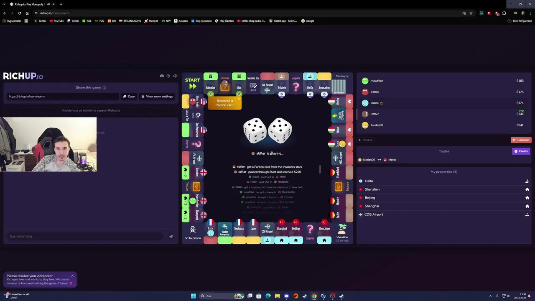Open the help icon beside the sound icon
This screenshot has width=535, height=301.
point(168,76)
